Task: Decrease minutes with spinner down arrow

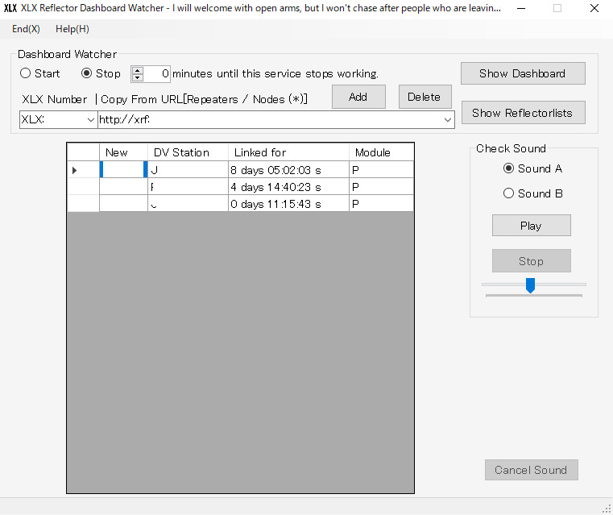Action: [137, 77]
